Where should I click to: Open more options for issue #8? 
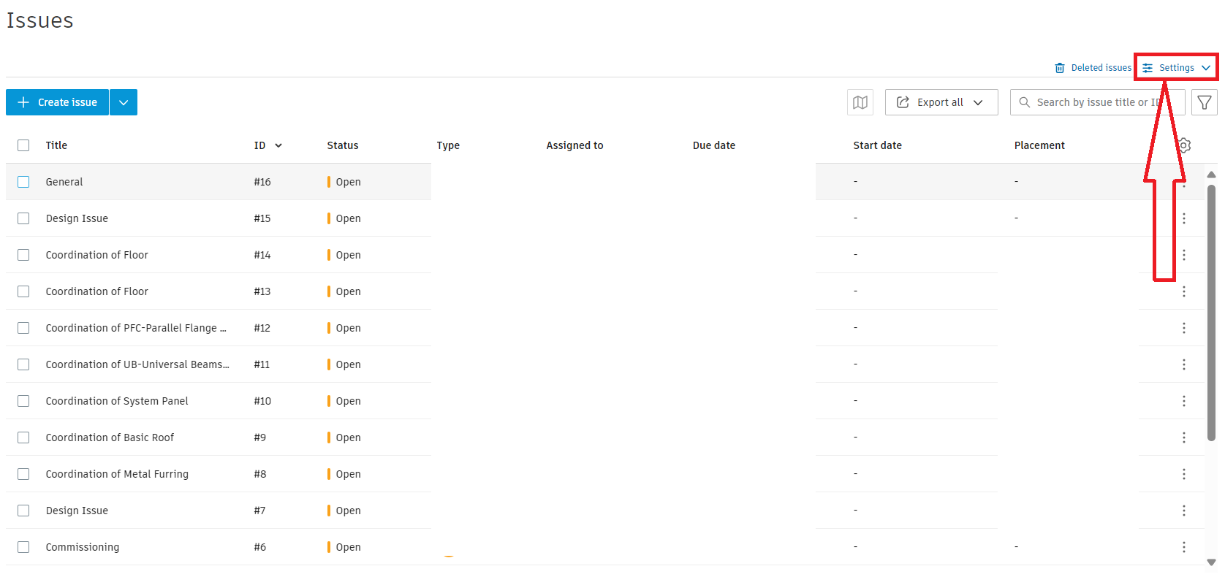(x=1184, y=474)
